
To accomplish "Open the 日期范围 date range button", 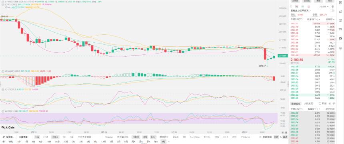I will point(23,137).
